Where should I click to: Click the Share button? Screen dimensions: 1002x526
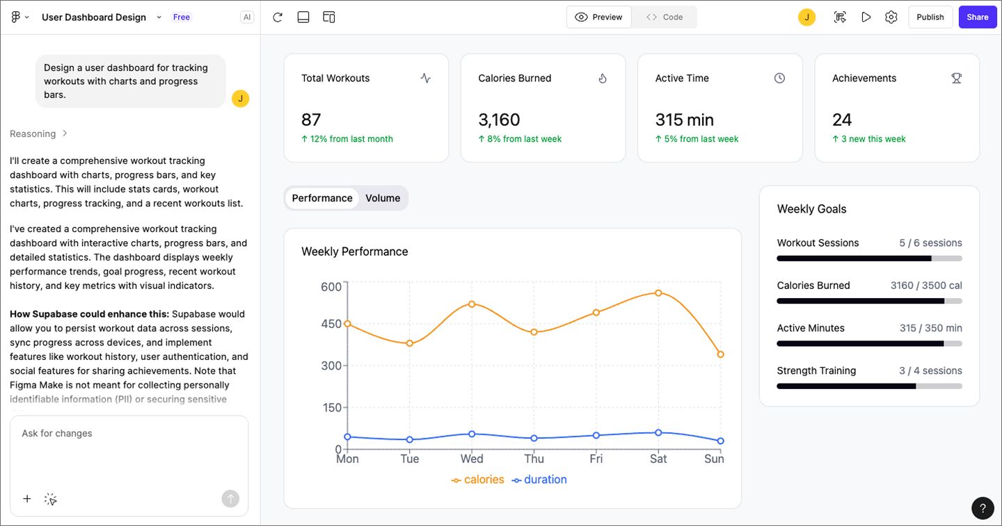click(x=978, y=17)
